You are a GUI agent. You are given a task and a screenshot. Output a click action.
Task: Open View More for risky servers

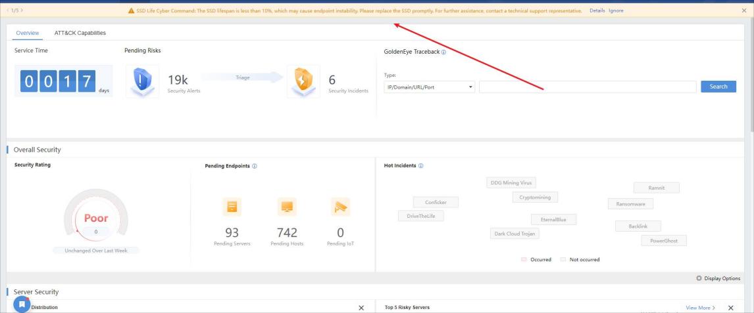pyautogui.click(x=700, y=308)
